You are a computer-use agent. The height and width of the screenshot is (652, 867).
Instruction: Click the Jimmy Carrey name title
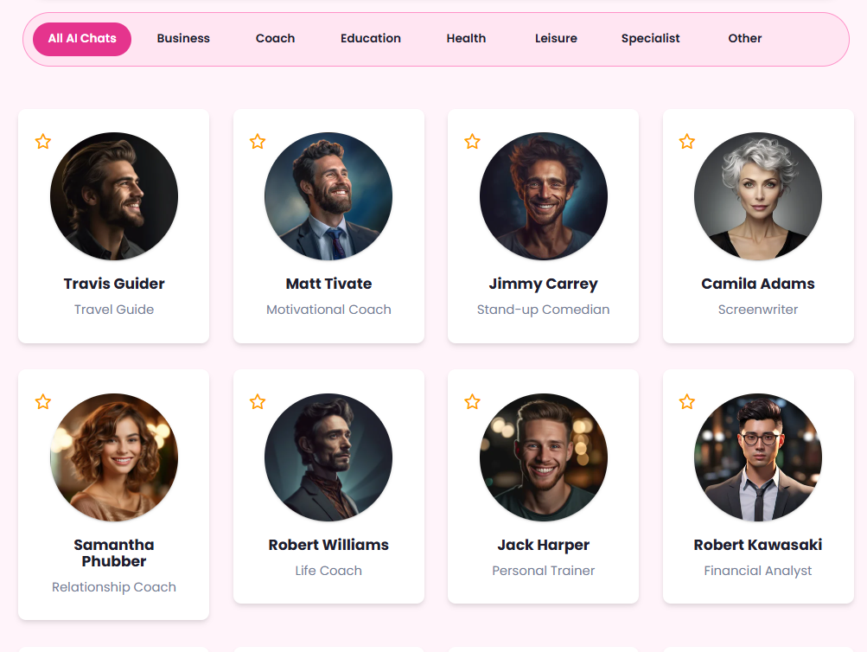[x=543, y=284]
